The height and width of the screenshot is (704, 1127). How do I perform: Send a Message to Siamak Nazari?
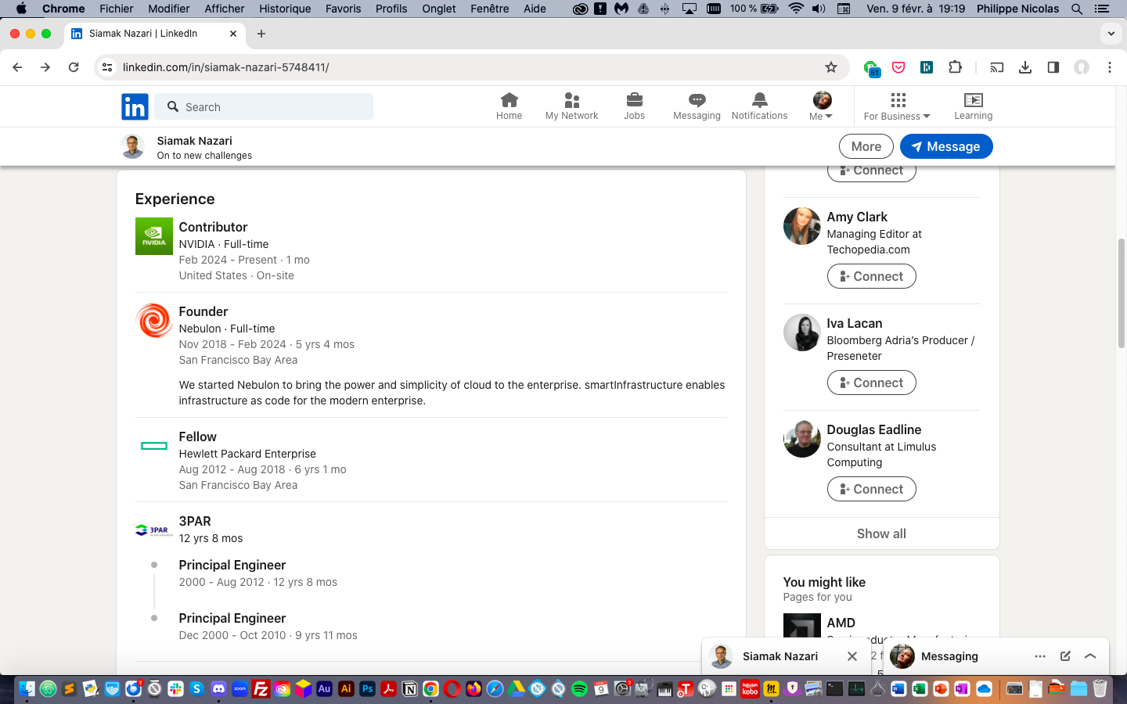pyautogui.click(x=946, y=146)
